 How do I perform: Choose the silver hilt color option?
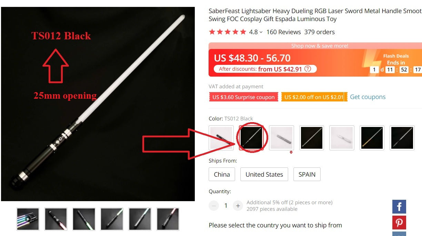[281, 138]
